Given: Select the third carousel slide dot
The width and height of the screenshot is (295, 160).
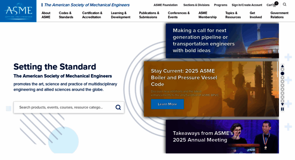Looking at the screenshot, I should [282, 78].
